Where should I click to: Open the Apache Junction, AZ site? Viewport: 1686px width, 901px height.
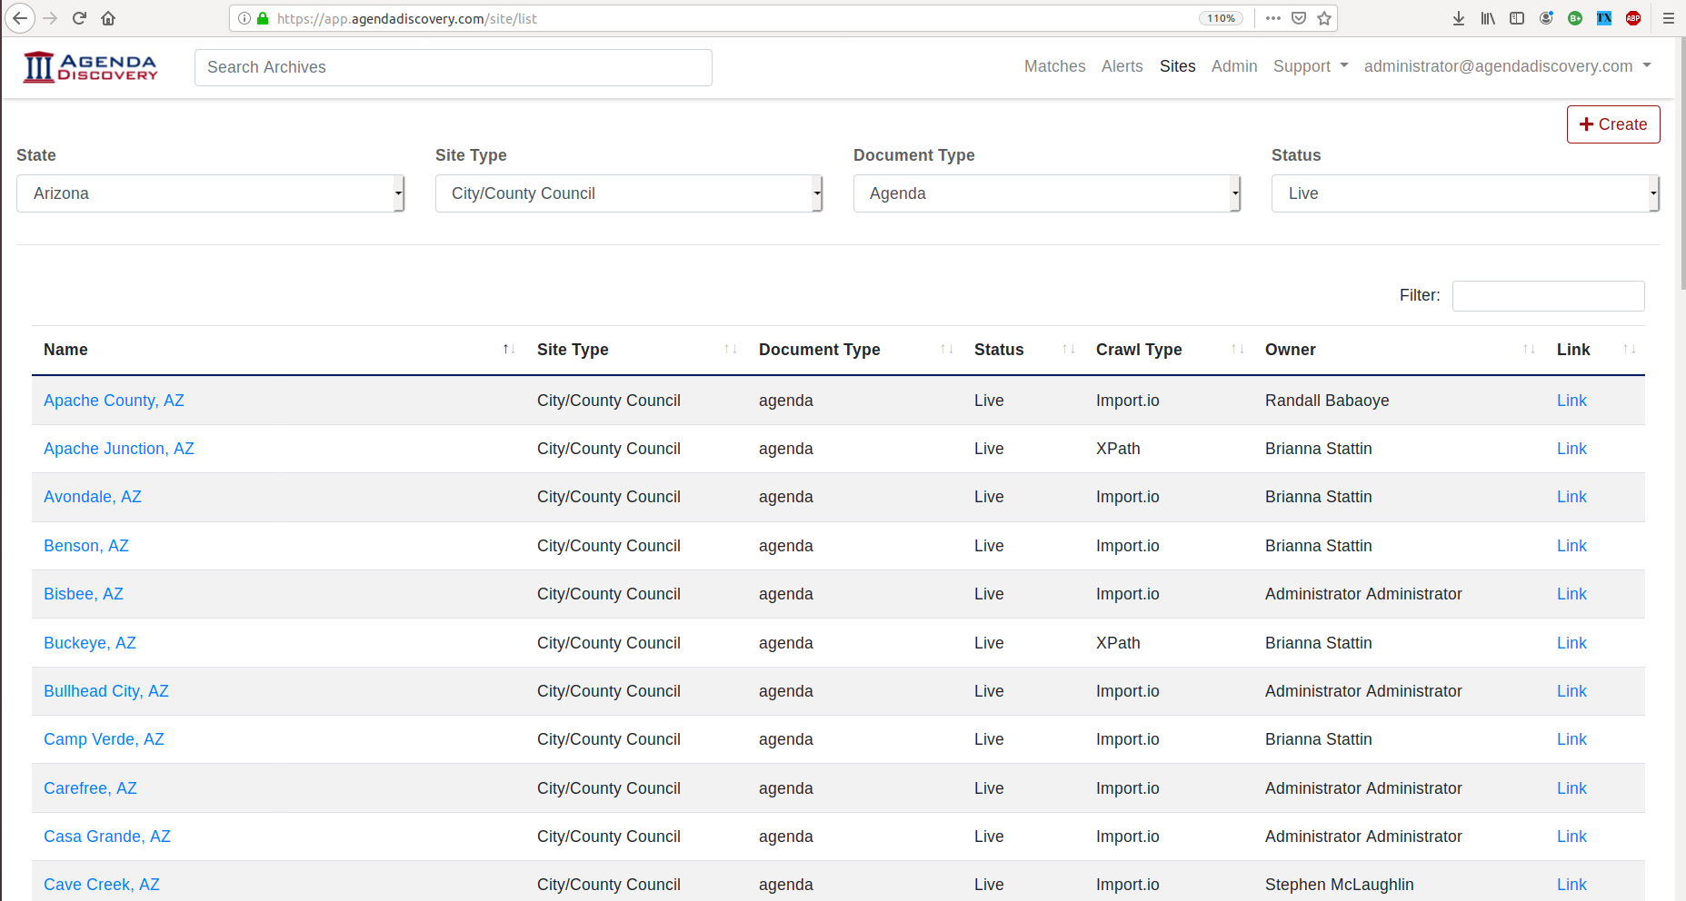click(x=119, y=449)
